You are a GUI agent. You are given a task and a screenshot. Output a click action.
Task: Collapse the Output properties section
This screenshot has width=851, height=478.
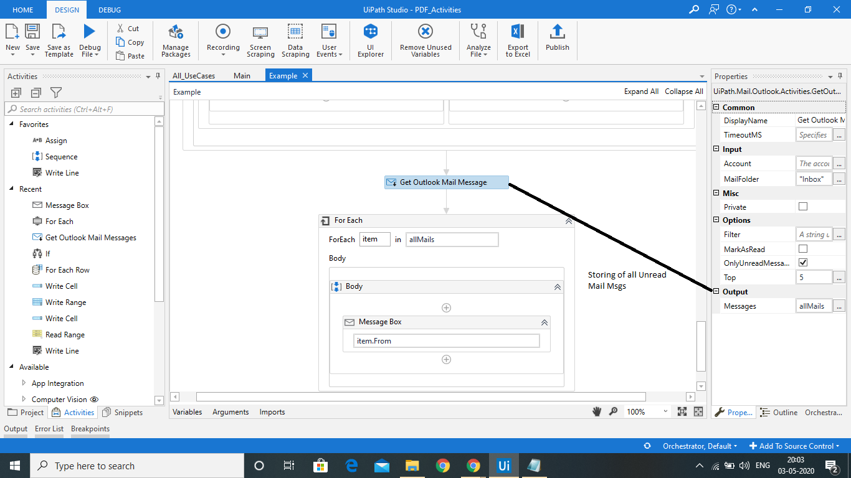tap(716, 291)
